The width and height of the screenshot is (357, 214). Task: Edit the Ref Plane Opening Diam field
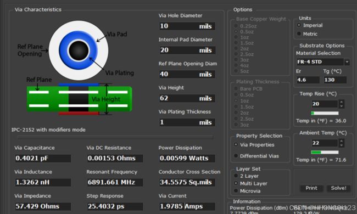click(187, 74)
